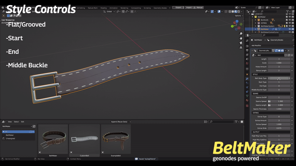Click the Export button

pyautogui.click(x=177, y=7)
